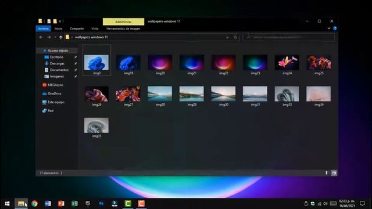Screen dimensions: 372x209
Task: Select the img0 thumbnail
Action: tap(96, 62)
